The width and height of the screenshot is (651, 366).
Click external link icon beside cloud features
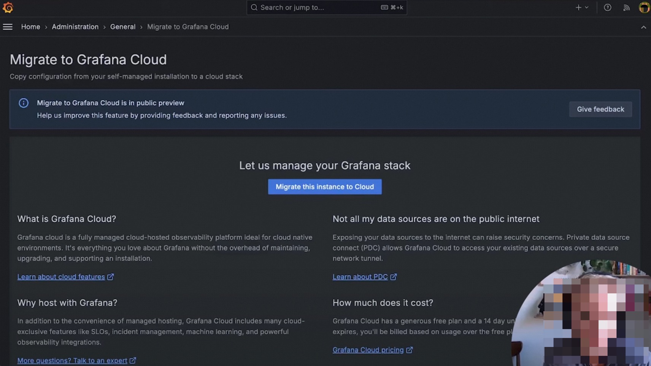point(110,277)
